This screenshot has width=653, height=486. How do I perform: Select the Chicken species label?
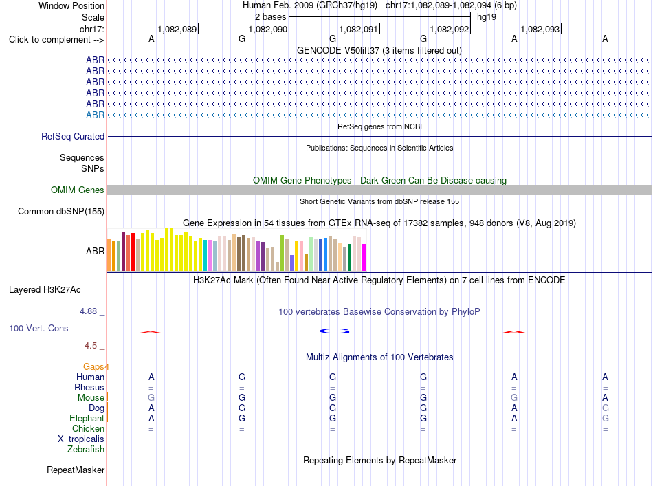click(x=88, y=428)
